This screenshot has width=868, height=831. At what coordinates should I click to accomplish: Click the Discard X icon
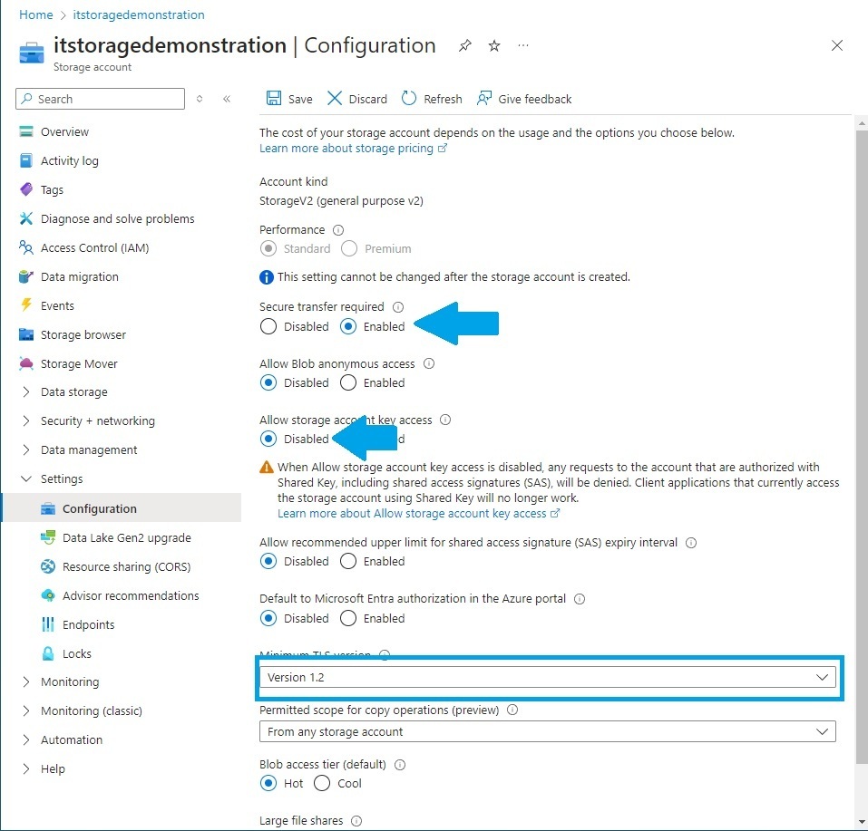[335, 99]
